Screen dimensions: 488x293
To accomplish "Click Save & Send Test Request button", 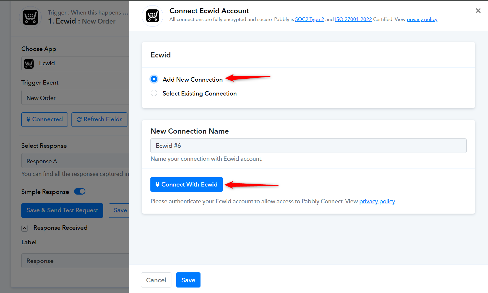I will [x=62, y=210].
